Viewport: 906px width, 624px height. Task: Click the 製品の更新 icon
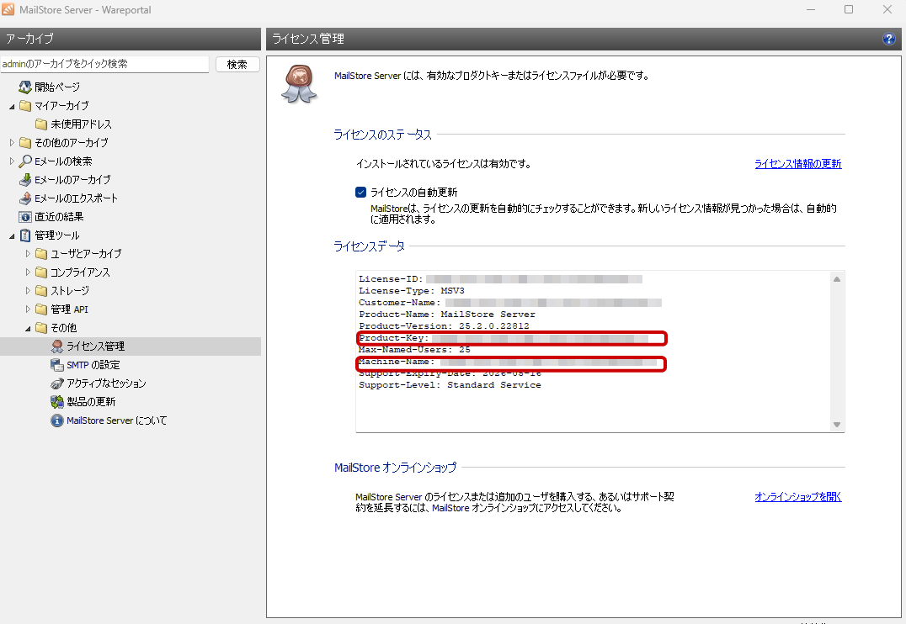pos(57,402)
